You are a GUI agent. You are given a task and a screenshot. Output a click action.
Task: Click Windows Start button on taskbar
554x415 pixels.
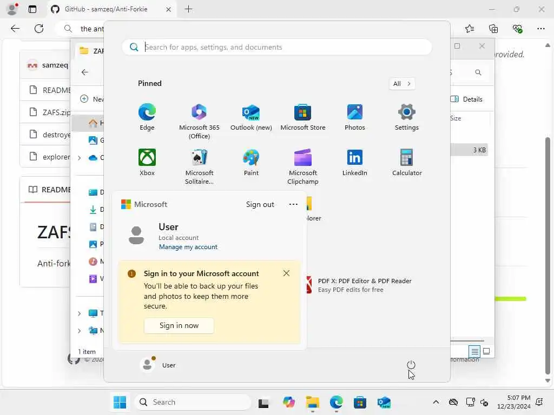120,402
